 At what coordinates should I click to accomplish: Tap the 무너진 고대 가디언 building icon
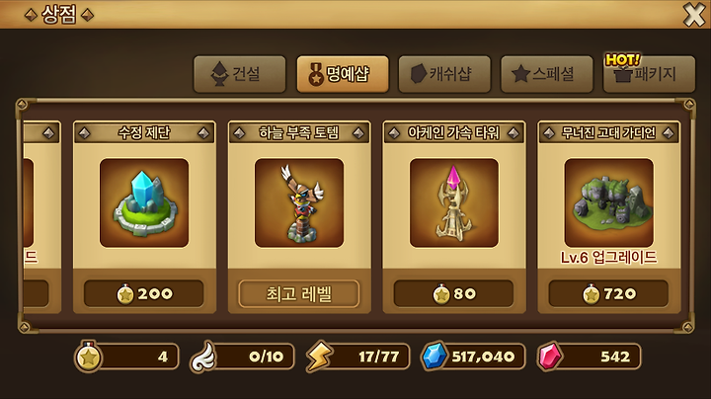click(x=608, y=202)
